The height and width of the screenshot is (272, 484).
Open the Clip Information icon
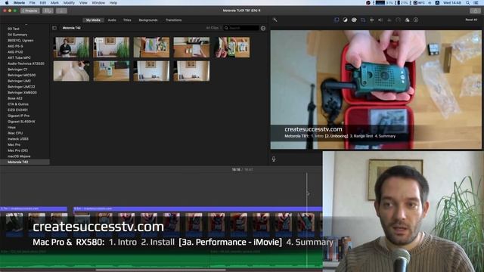(416, 20)
